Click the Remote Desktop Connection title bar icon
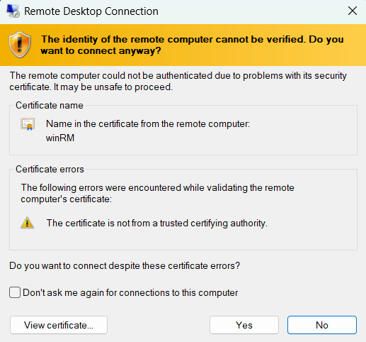This screenshot has height=342, width=366. (x=13, y=11)
